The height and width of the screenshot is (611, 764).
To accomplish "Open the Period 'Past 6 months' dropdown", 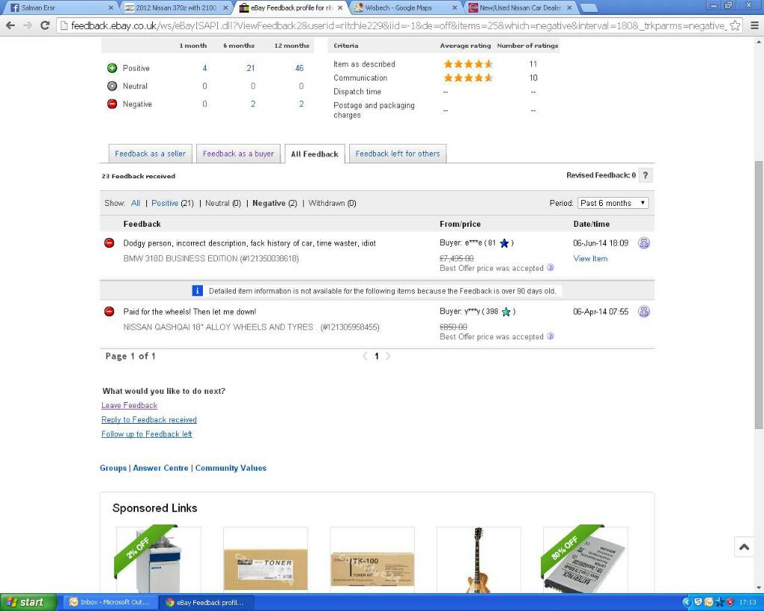I will 613,203.
